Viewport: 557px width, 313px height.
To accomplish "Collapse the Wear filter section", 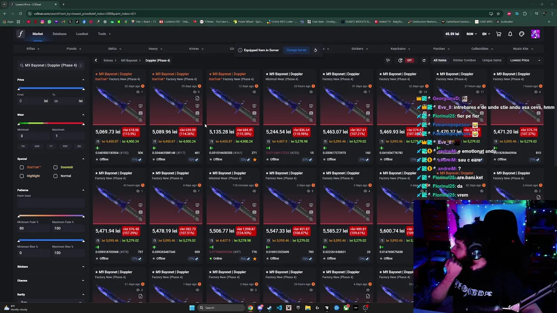I will click(83, 115).
